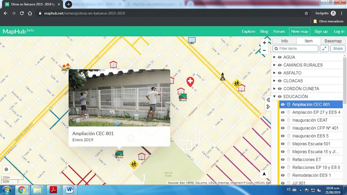Click the yellow pedestrian sign marker near Calle 34

[x=237, y=84]
